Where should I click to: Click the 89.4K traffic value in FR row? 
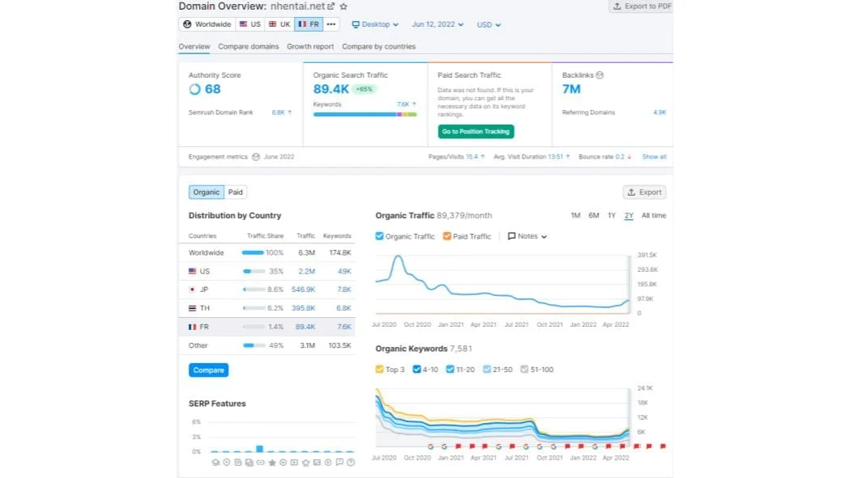tap(305, 327)
